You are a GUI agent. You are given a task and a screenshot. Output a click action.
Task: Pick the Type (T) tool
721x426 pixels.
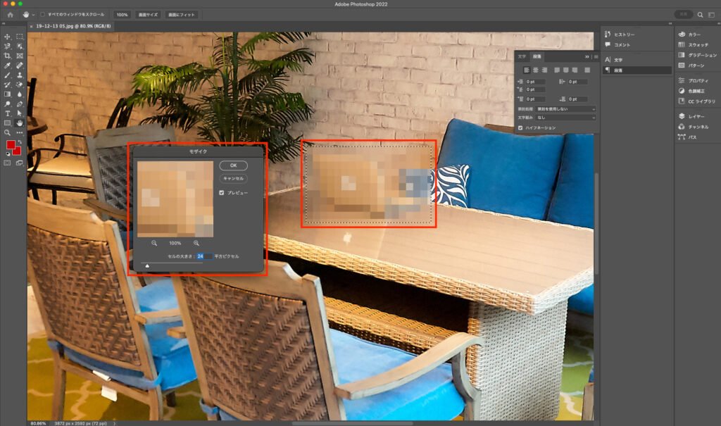click(7, 113)
